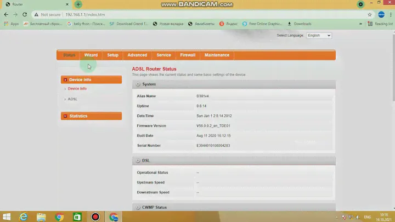Open a new browser tab
The height and width of the screenshot is (222, 395).
(x=78, y=4)
